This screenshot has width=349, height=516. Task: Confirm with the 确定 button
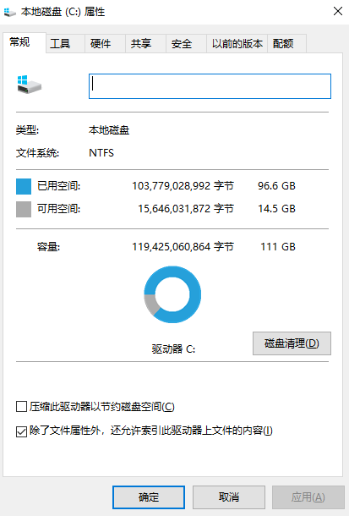point(149,497)
